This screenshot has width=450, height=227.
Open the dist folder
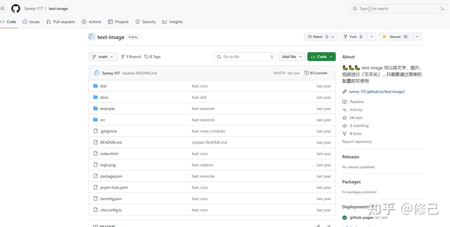(x=103, y=86)
